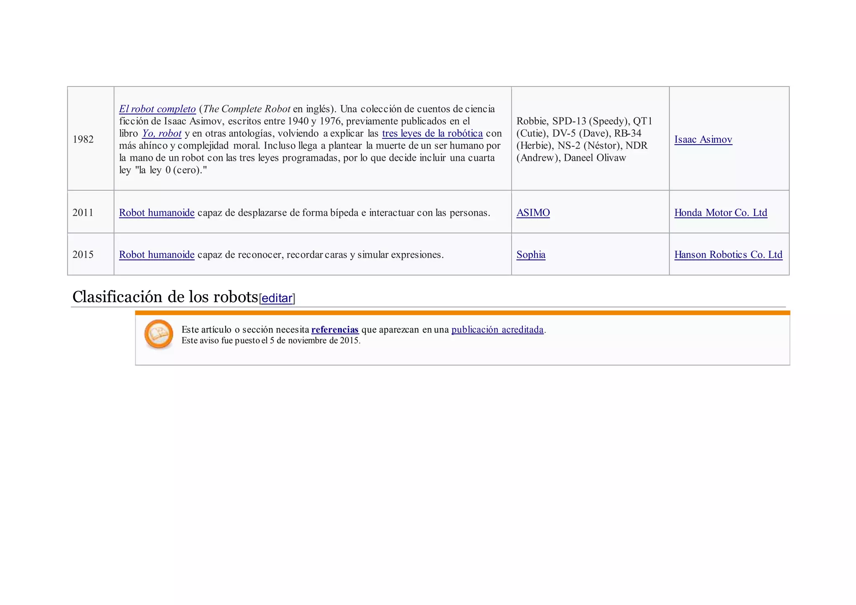This screenshot has height=605, width=856.
Task: Click the 'Clasificación de los robots' heading
Action: (x=165, y=297)
